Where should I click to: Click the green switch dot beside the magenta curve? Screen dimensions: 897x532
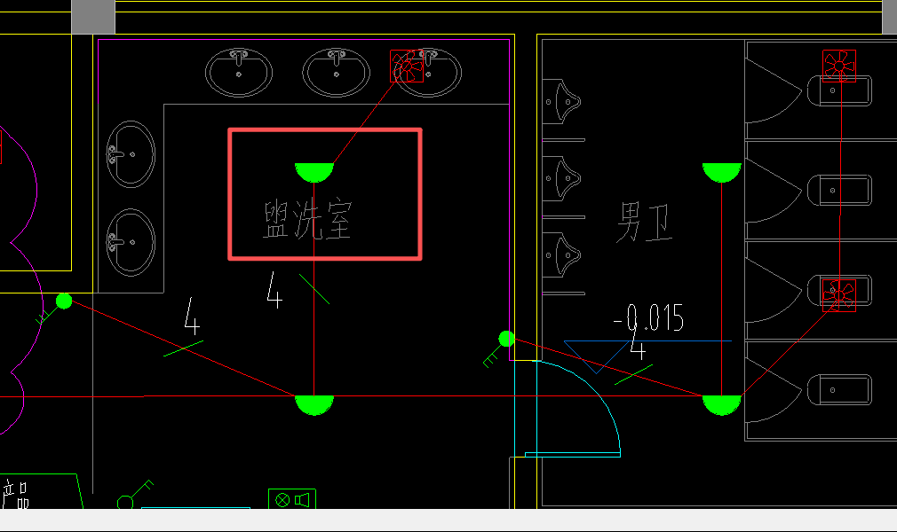(64, 301)
